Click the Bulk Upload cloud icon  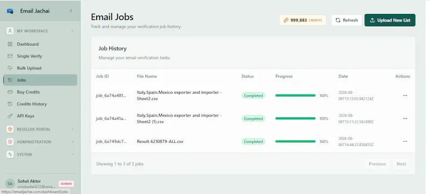[x=10, y=68]
